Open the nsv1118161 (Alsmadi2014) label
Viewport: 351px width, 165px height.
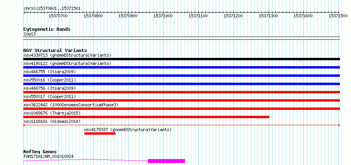pos(52,121)
